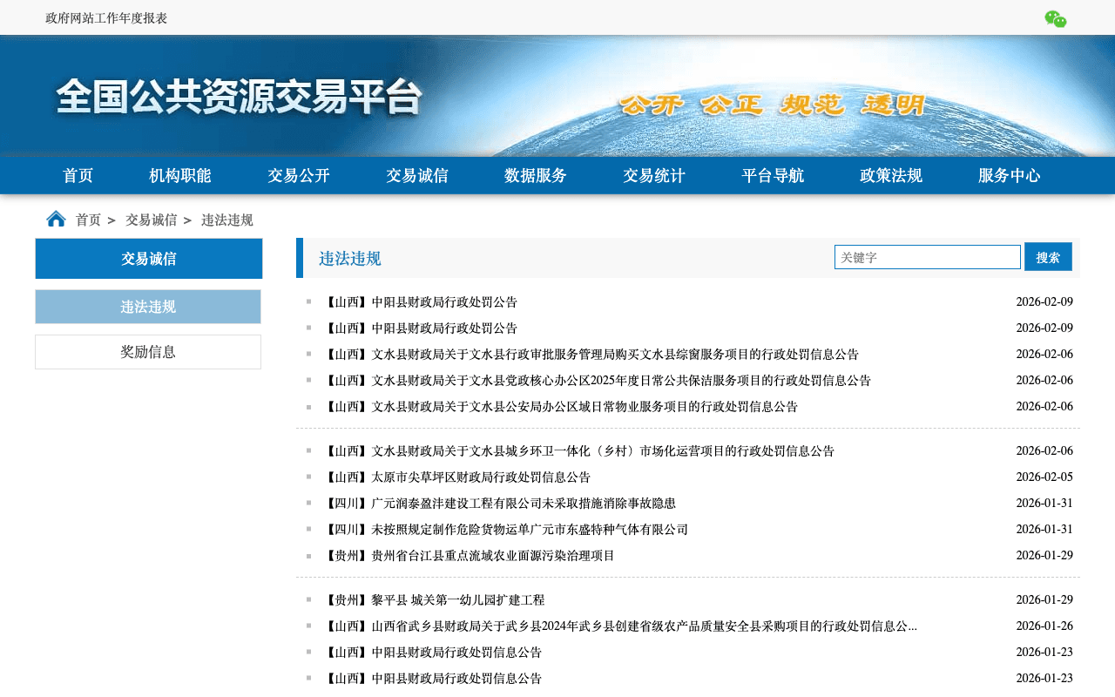Open the 首页 navigation menu item
This screenshot has height=697, width=1115.
pos(78,176)
